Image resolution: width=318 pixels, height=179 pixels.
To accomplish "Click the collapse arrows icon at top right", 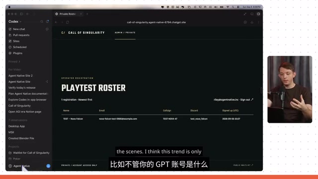I will click(x=245, y=14).
